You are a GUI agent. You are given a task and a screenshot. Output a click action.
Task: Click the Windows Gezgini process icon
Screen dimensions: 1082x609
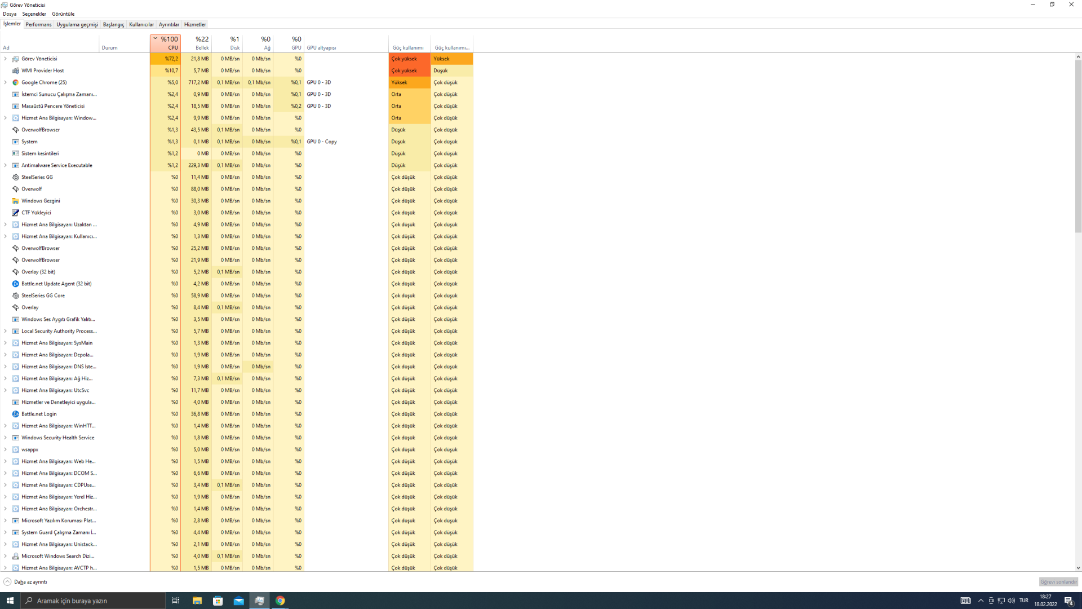point(16,201)
